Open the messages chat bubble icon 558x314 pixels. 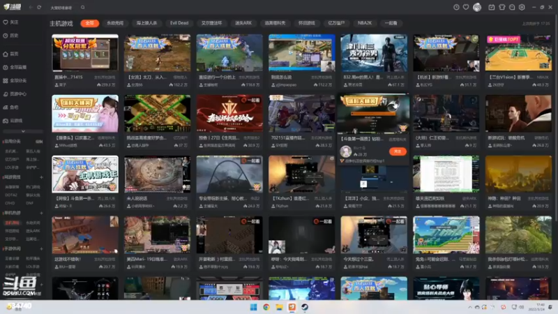coord(512,7)
